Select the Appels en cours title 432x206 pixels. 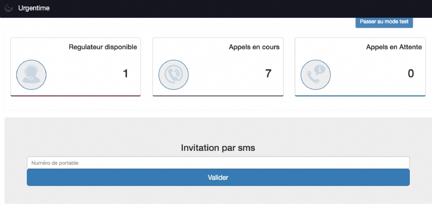coord(254,47)
